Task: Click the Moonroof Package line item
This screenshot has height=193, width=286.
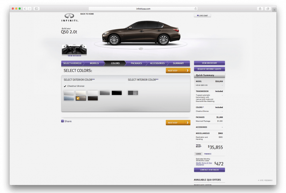Action: (209, 121)
